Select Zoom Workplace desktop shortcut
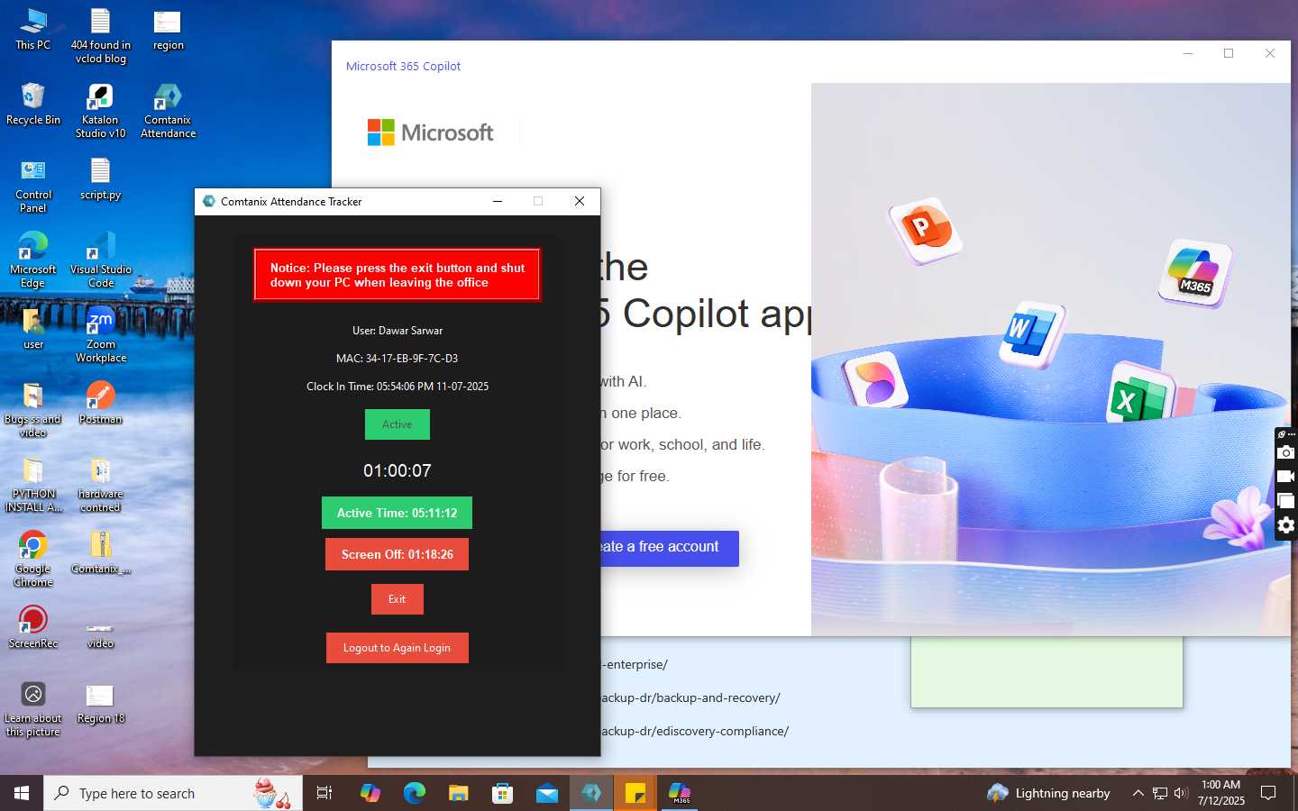 click(x=101, y=334)
